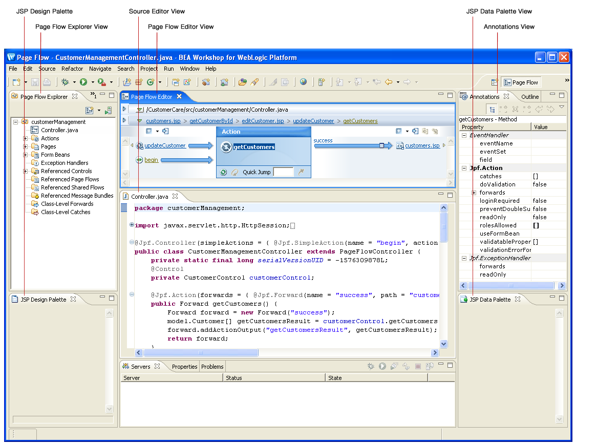Click the Quick Jump input field
The image size is (597, 445).
(x=284, y=172)
